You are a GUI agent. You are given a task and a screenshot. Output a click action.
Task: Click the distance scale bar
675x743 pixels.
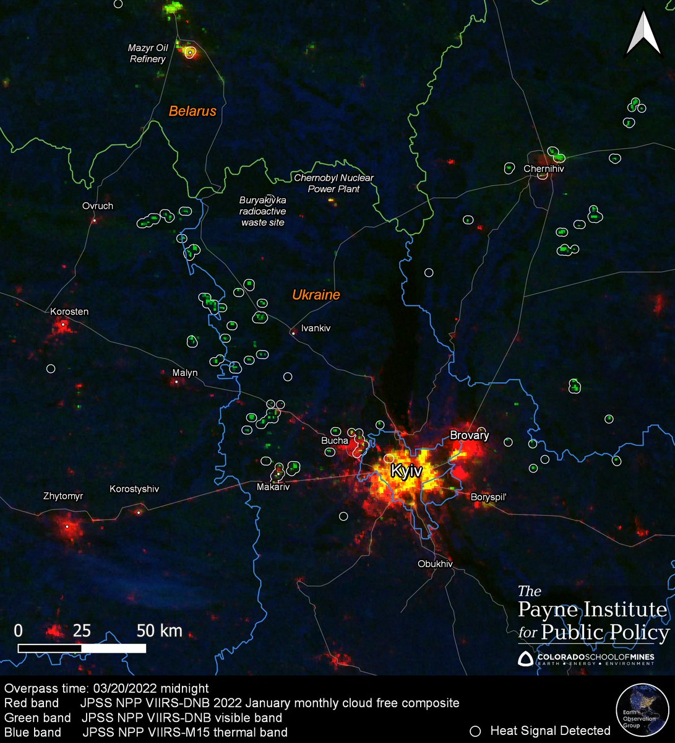(82, 648)
